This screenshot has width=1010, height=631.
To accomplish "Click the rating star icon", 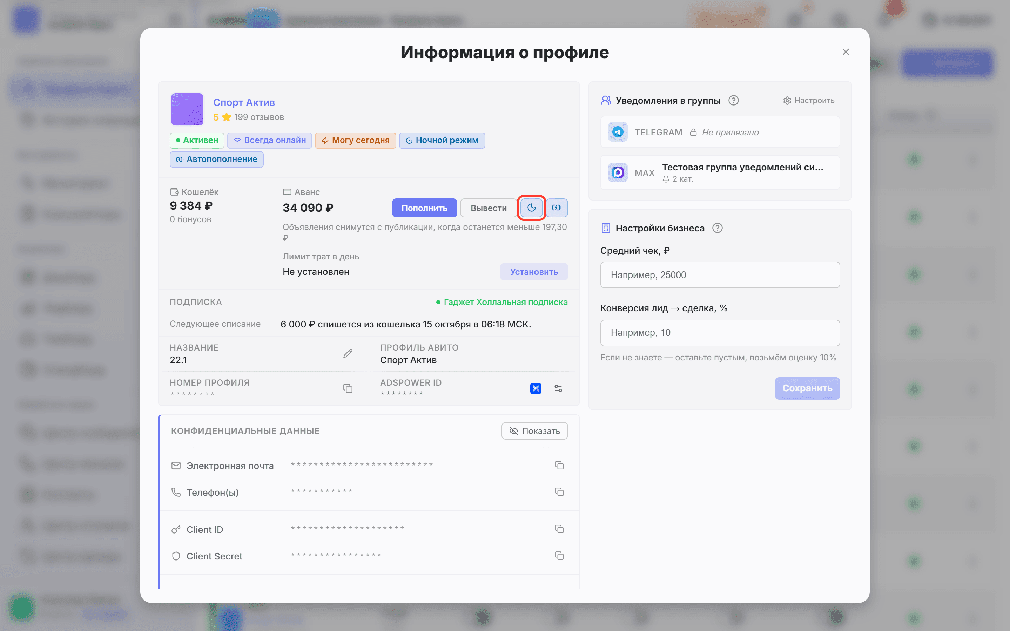I will [x=227, y=117].
